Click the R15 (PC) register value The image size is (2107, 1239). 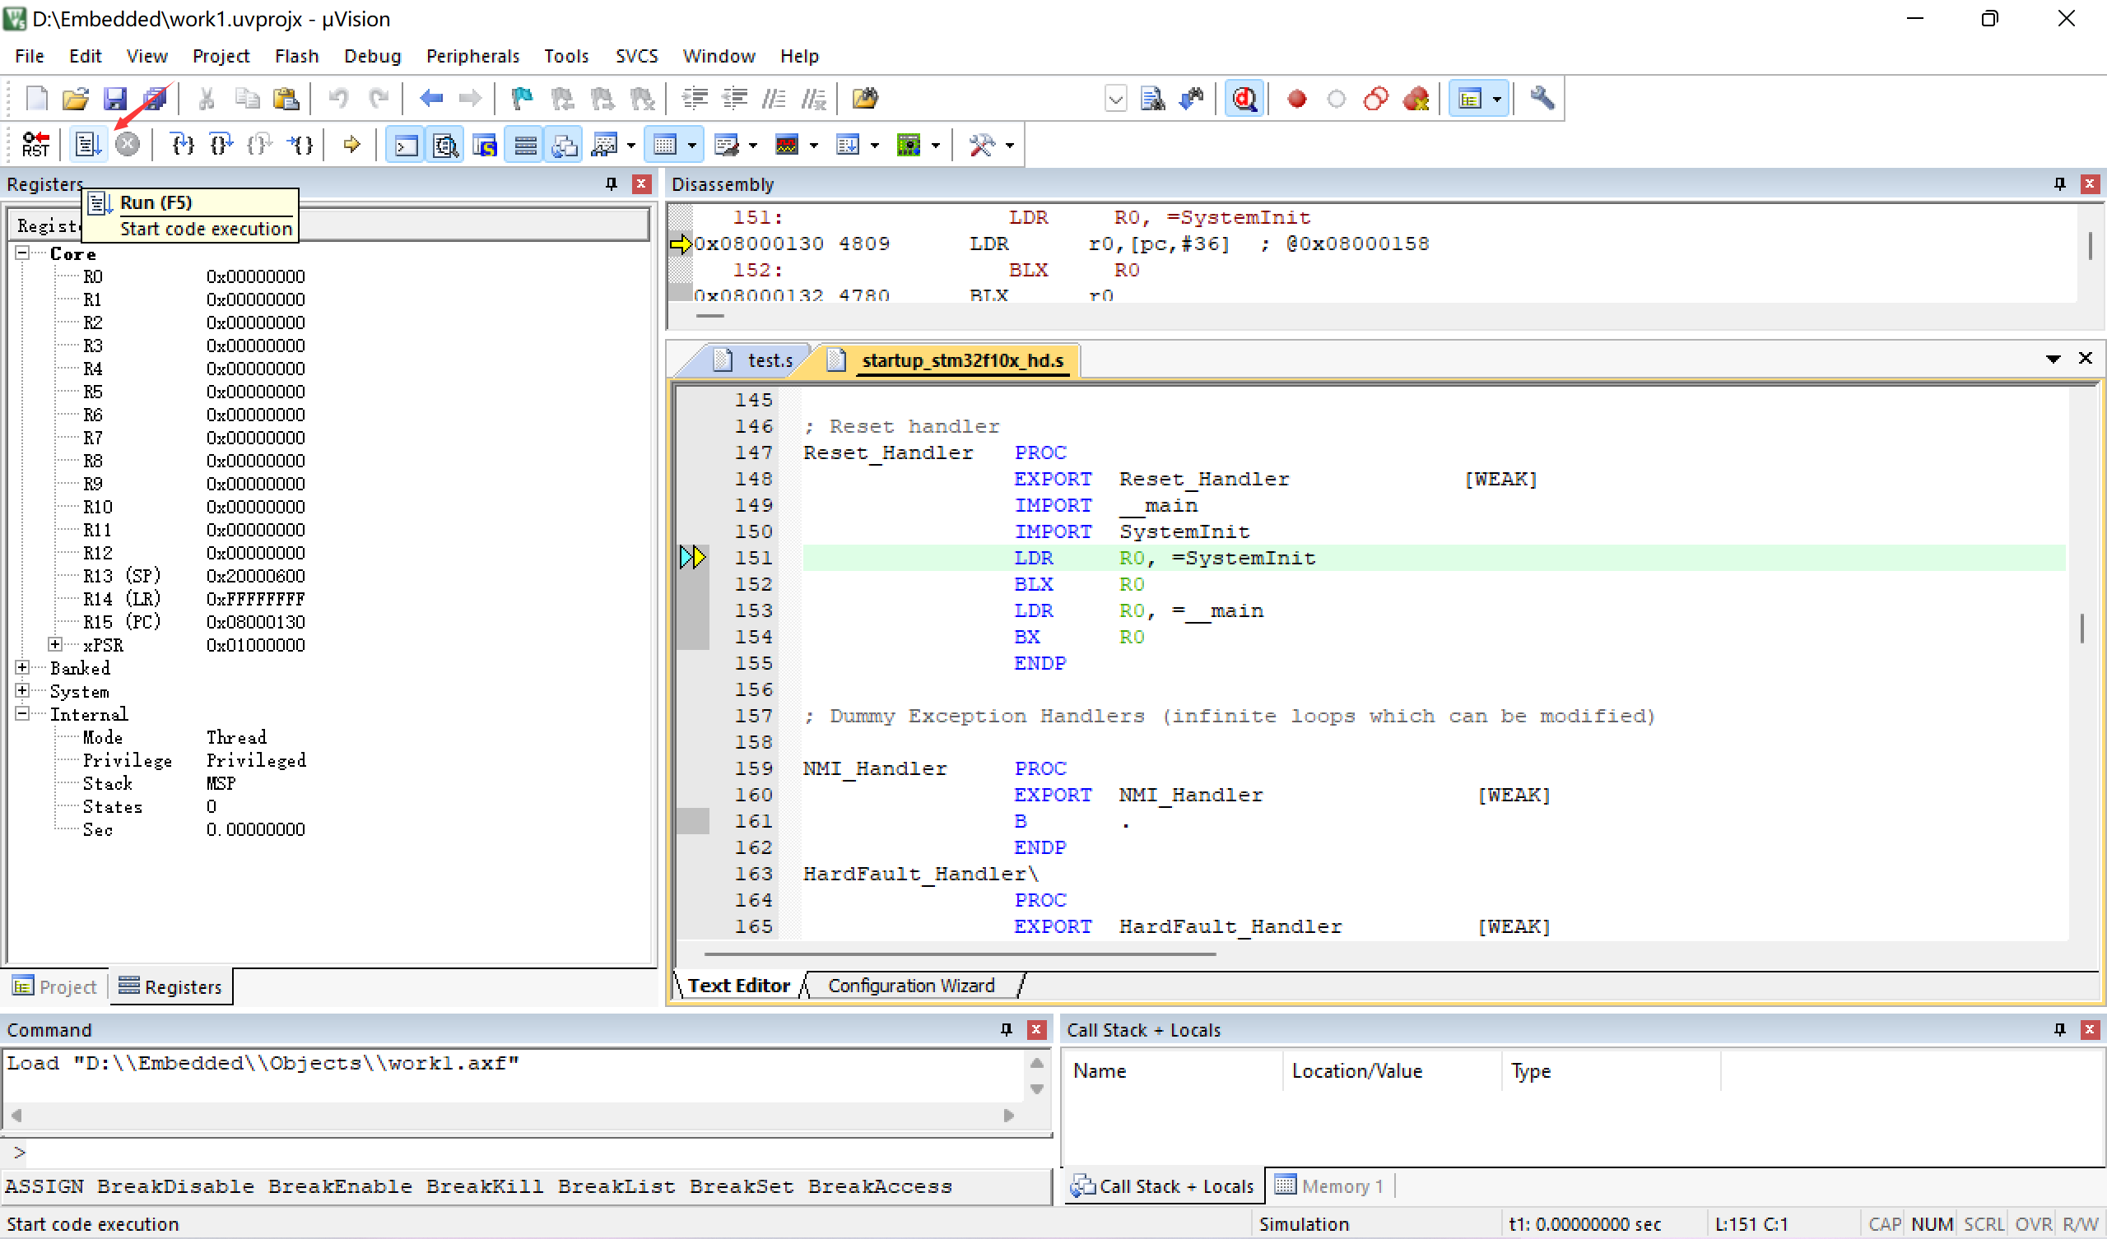(x=255, y=621)
